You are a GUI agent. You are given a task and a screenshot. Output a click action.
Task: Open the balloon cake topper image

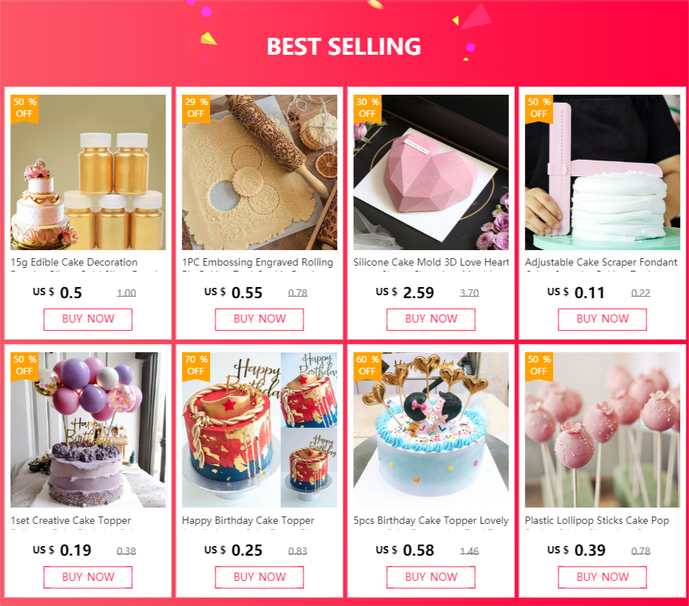click(x=88, y=430)
